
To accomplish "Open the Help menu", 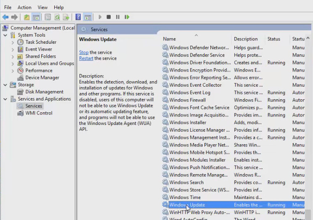I will [59, 8].
